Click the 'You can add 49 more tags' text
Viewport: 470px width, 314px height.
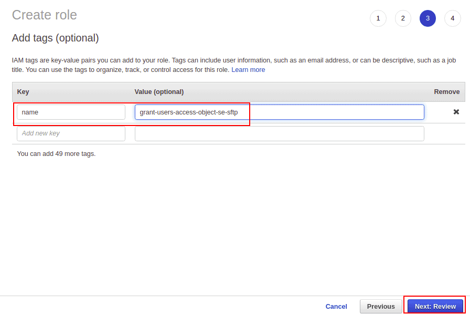coord(56,154)
